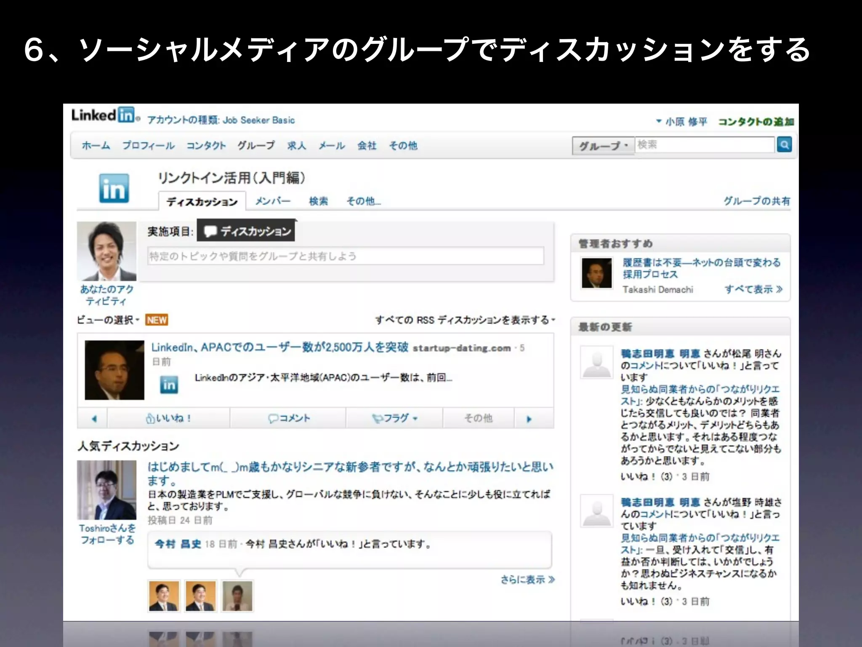Screen dimensions: 862x647
Task: Click the first liker avatar thumbnail
Action: (x=164, y=596)
